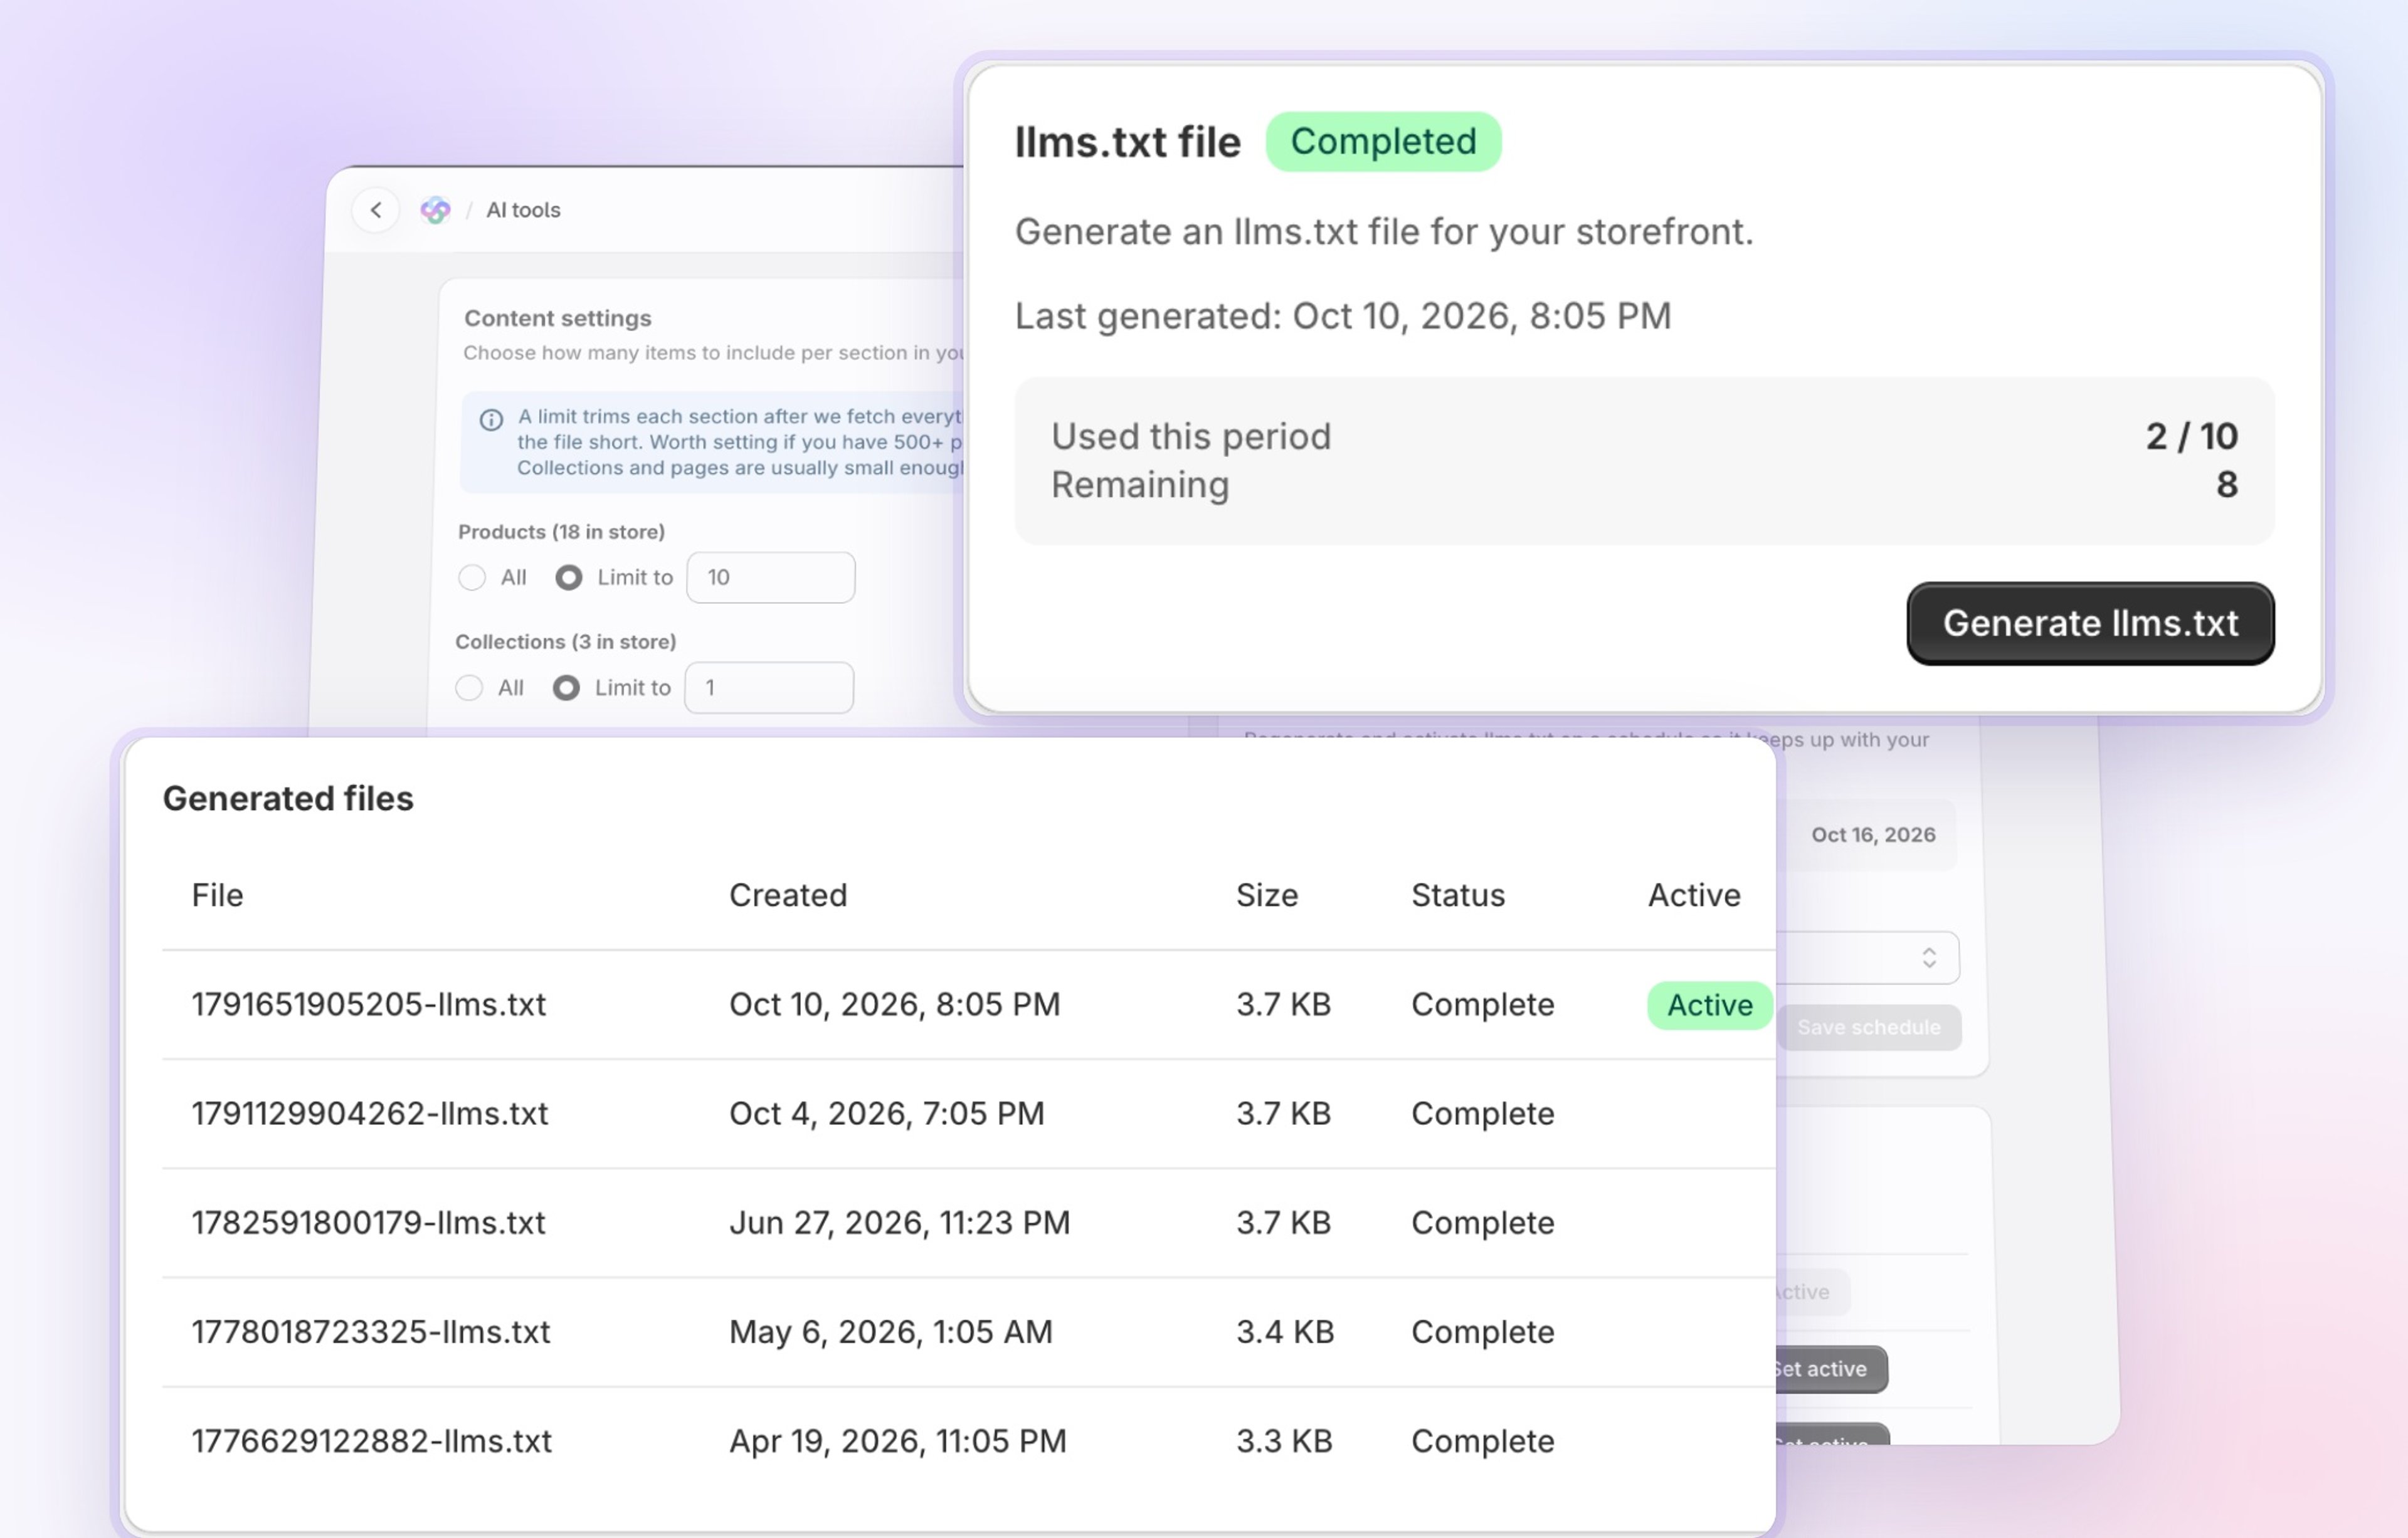Click the Active badge on 1791651905205-llms.txt row
2408x1538 pixels.
point(1710,1005)
